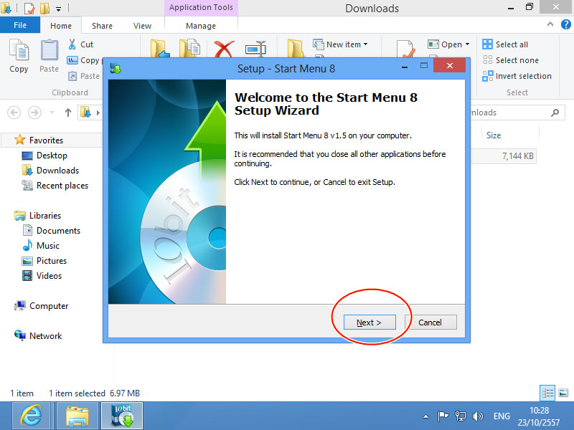Switch to large icons view in status bar
The image size is (574, 430).
563,393
